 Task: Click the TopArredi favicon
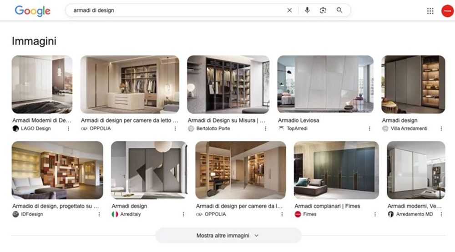(x=281, y=128)
